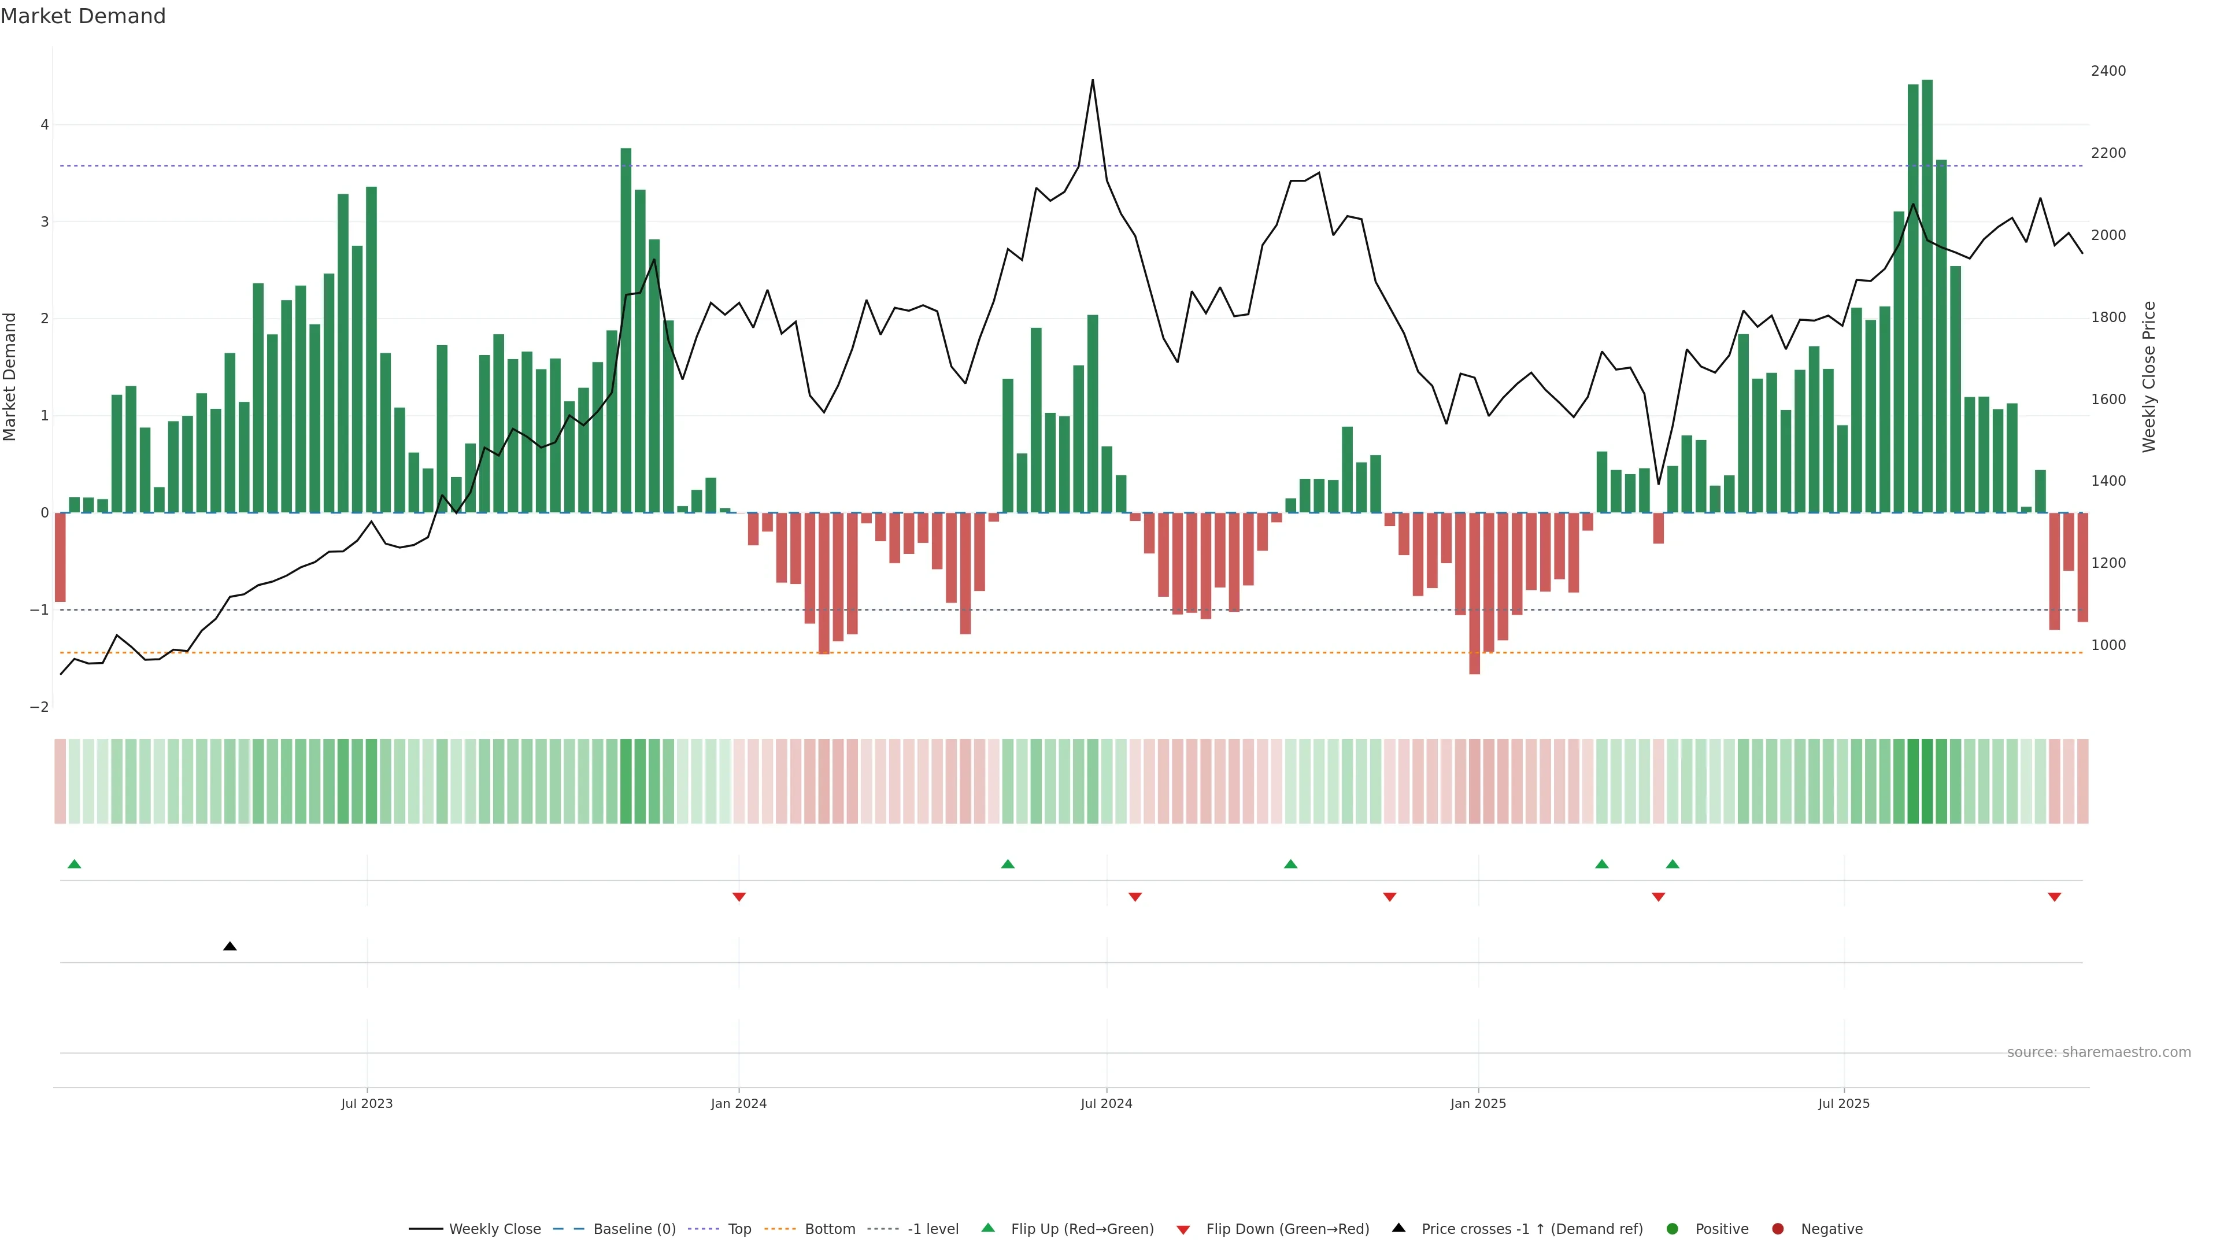Click black Price crosses -1 legend triangle
This screenshot has width=2220, height=1249.
(x=1398, y=1228)
